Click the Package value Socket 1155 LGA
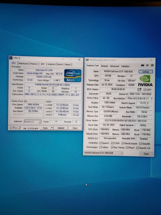Viewport: 161px width, 215px height. point(44,77)
